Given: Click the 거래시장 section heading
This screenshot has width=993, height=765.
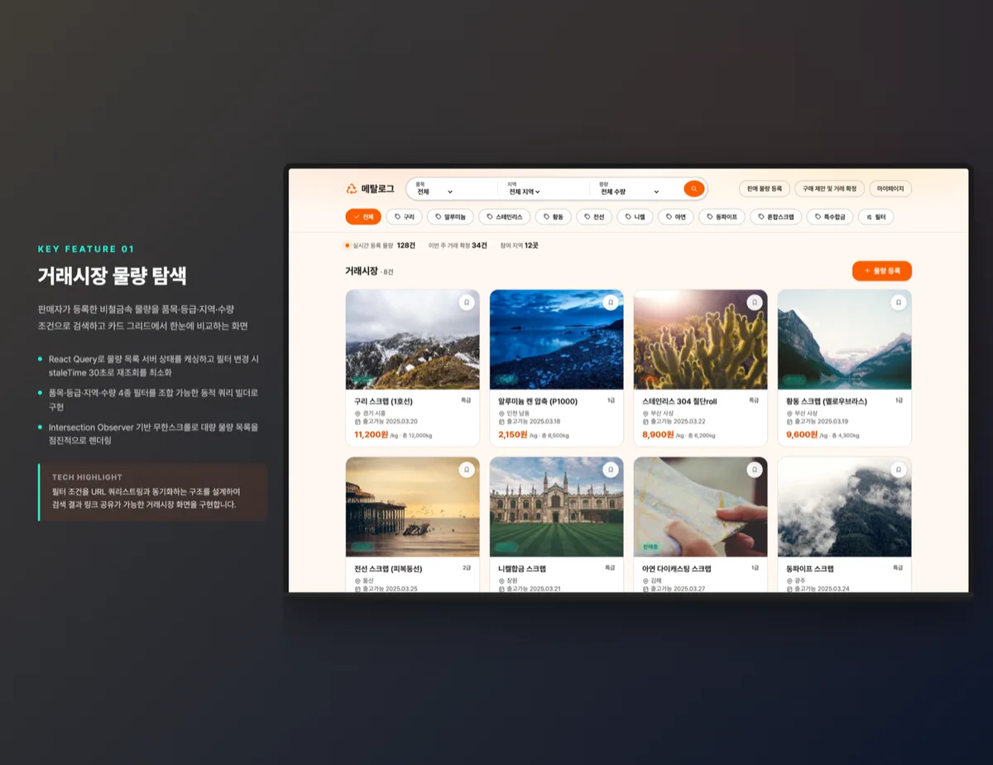Looking at the screenshot, I should (x=362, y=271).
